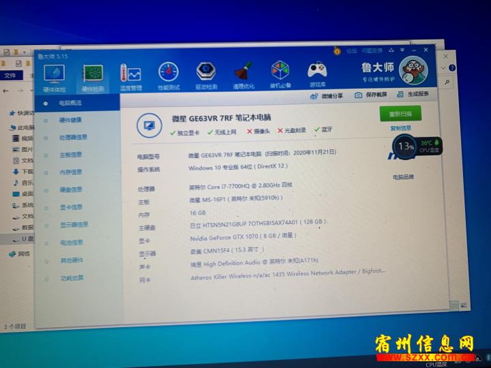Image resolution: width=491 pixels, height=368 pixels.
Task: Click Atheros Killer Wireless adapter text
Action: [288, 274]
